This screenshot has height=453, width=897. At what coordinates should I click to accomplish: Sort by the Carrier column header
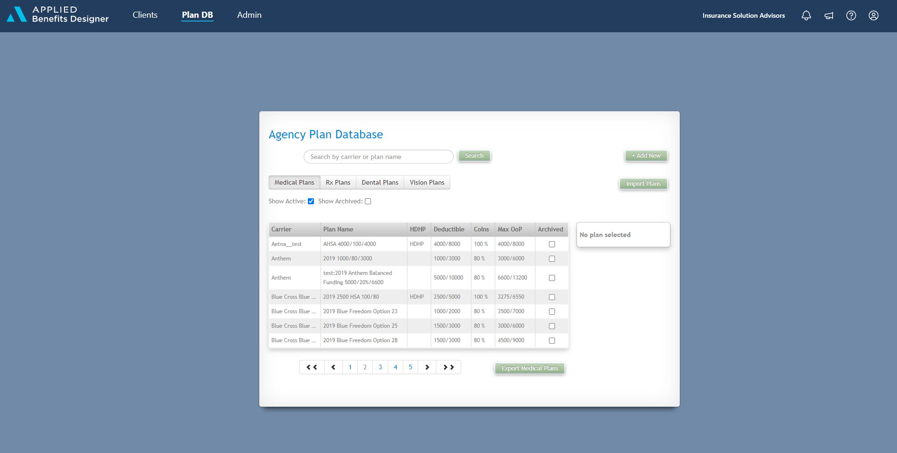click(295, 229)
